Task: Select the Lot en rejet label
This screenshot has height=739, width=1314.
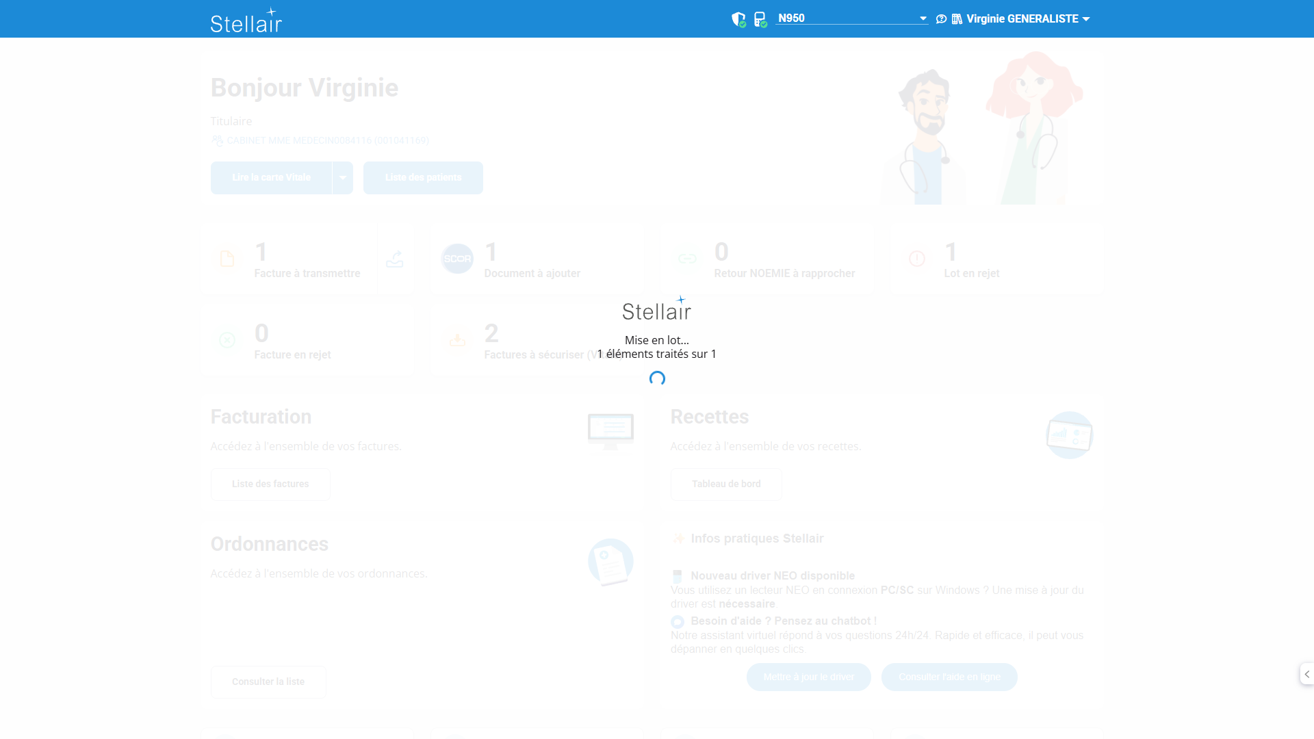Action: [972, 273]
